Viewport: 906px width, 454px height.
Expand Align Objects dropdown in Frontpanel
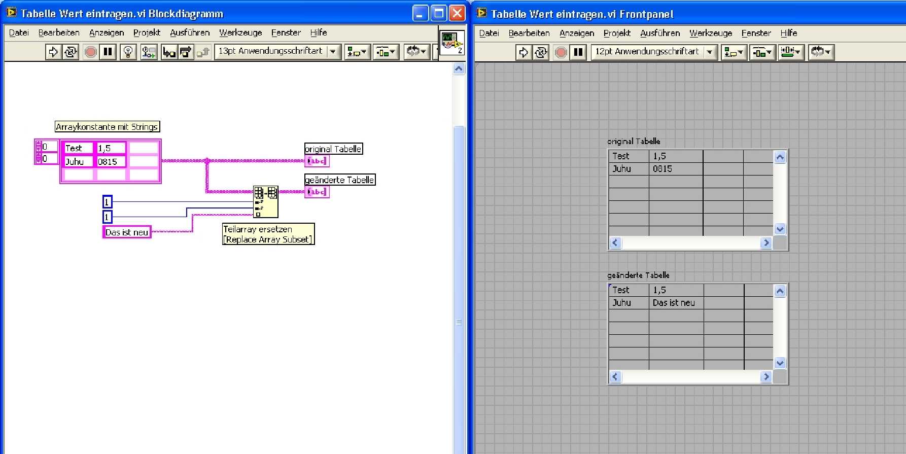coord(734,52)
